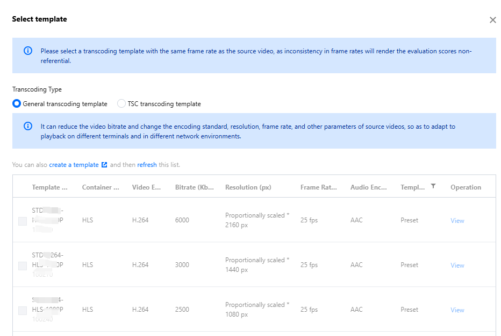The image size is (501, 336).
Task: Click the external link icon beside create a template
Action: point(104,165)
